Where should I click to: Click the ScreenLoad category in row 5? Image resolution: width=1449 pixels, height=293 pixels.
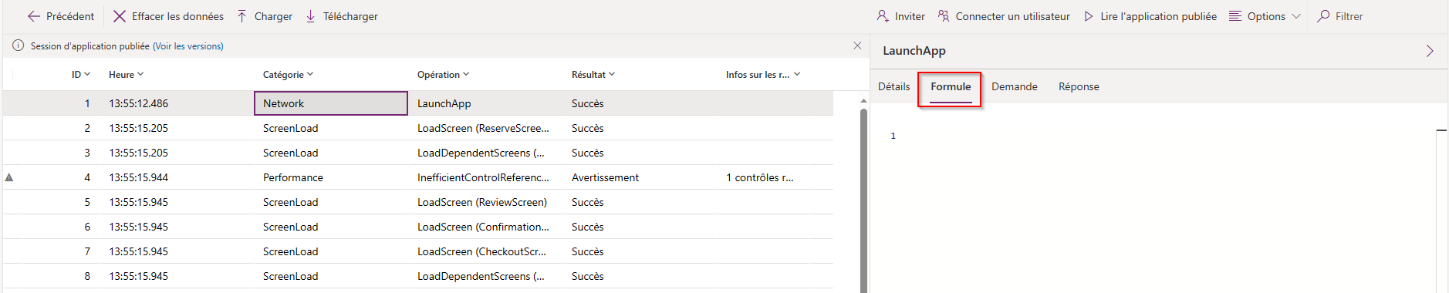point(290,202)
